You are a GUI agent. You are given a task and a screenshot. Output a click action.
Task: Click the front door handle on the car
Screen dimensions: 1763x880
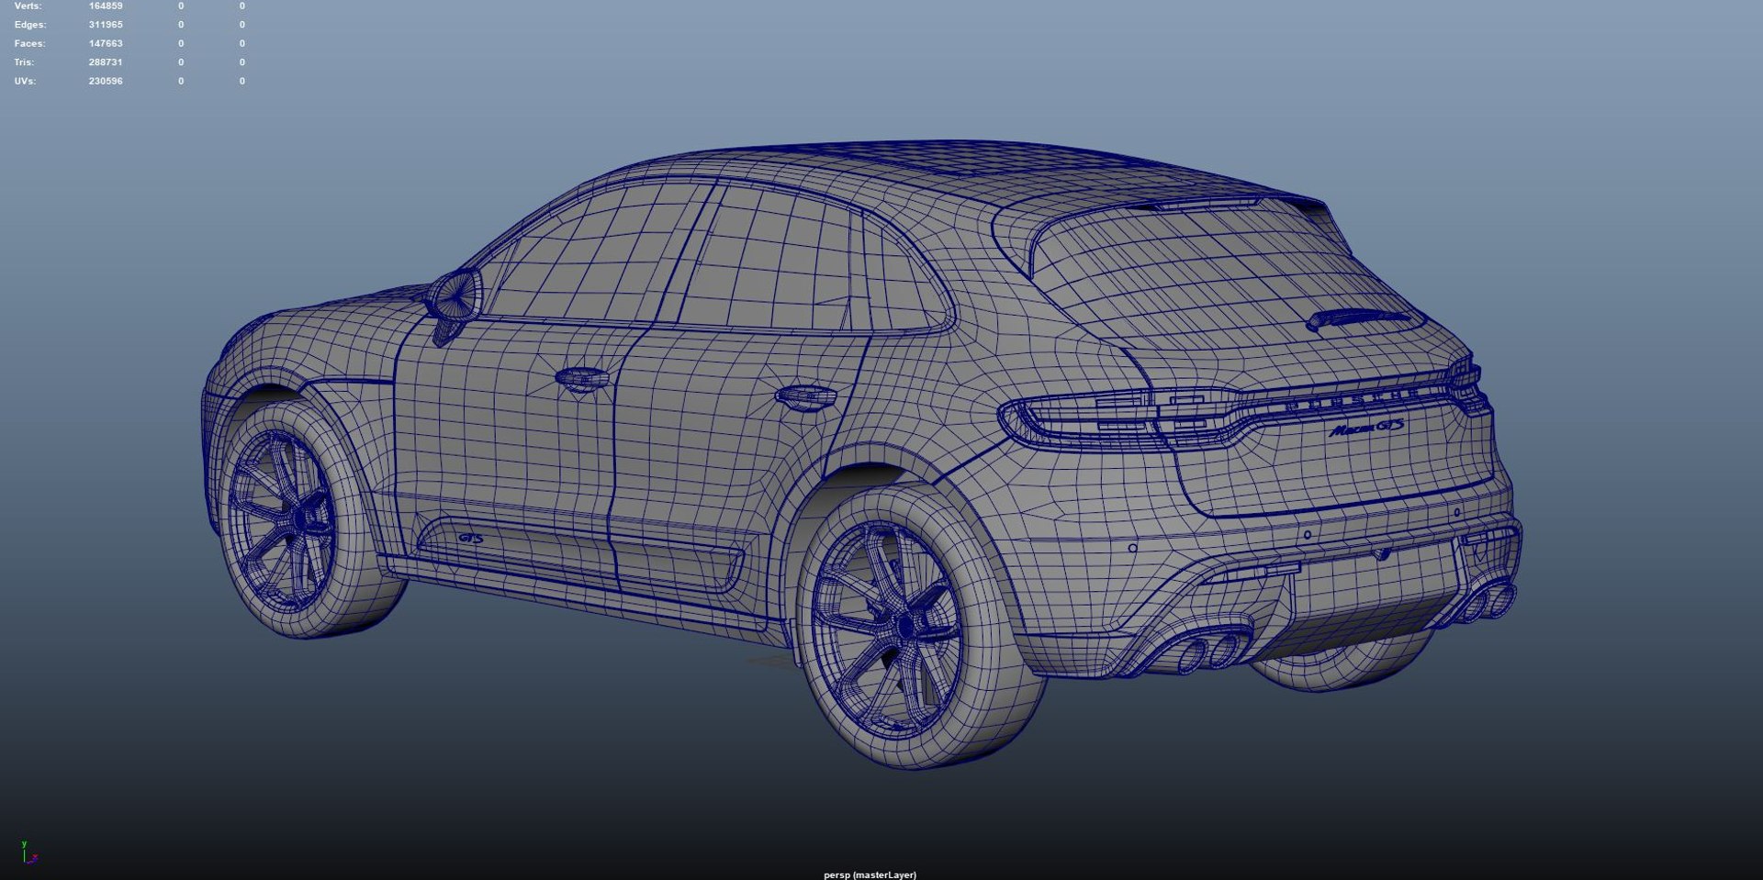coord(582,378)
